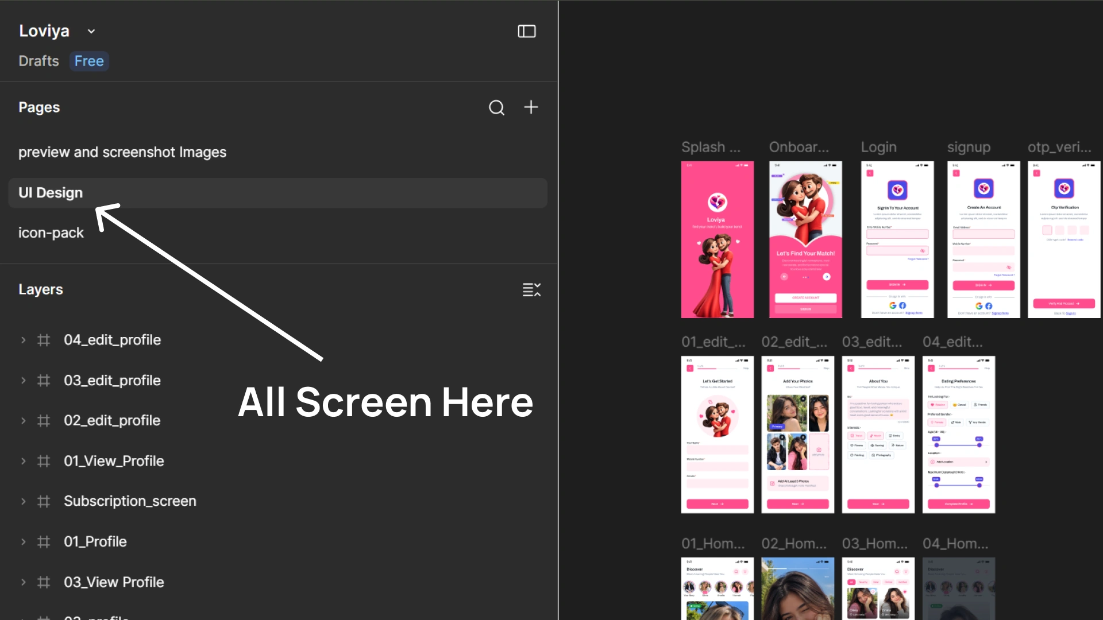The height and width of the screenshot is (620, 1103).
Task: Switch to the icon-pack page
Action: tap(51, 233)
